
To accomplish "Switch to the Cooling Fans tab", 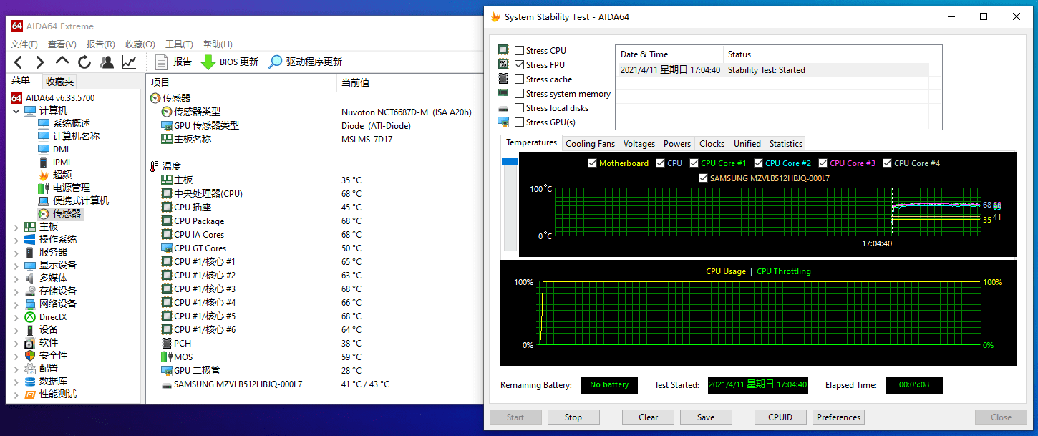I will 590,143.
